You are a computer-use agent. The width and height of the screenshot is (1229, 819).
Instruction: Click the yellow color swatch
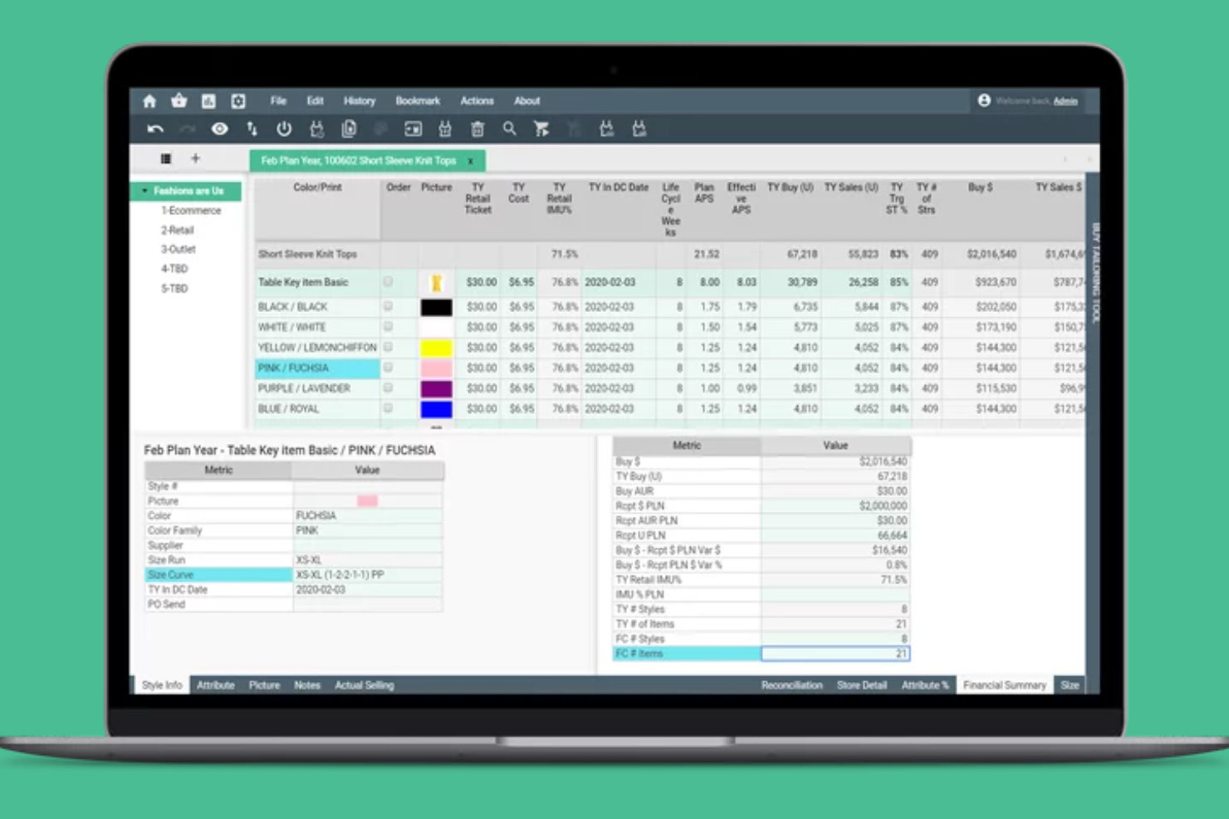click(x=436, y=348)
